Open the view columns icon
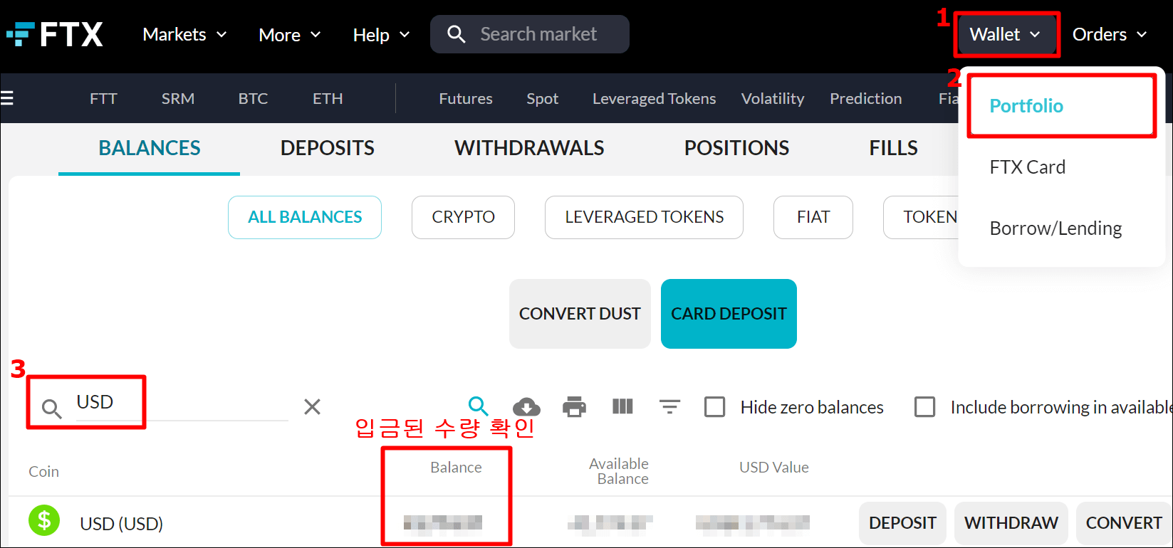 pos(622,406)
